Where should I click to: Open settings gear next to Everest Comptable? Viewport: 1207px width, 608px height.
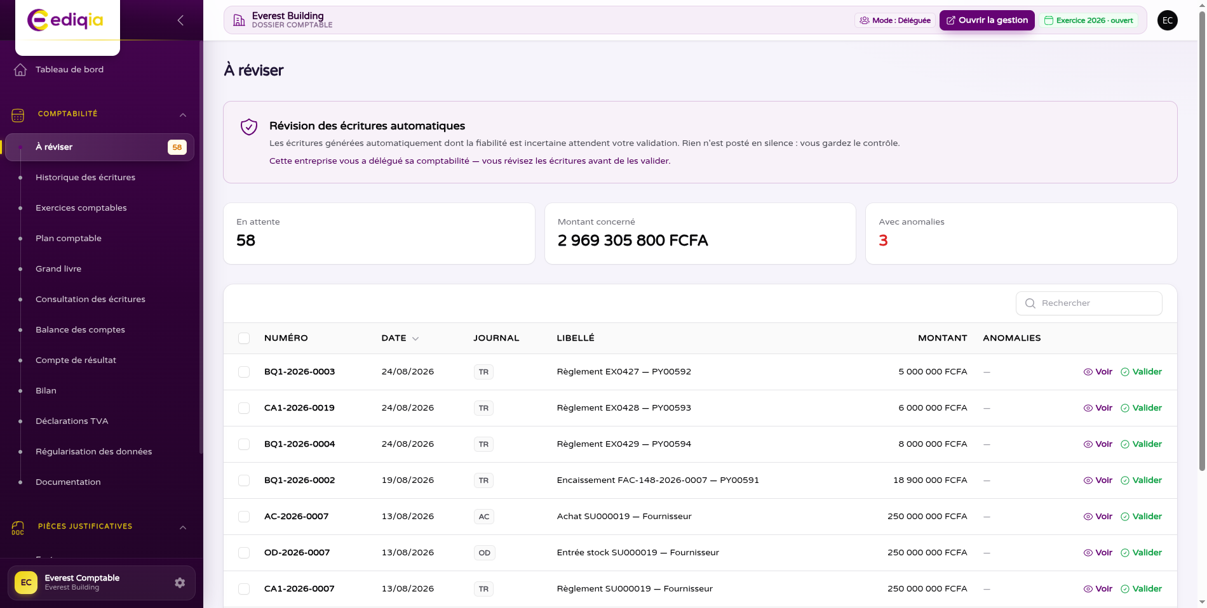pos(180,583)
